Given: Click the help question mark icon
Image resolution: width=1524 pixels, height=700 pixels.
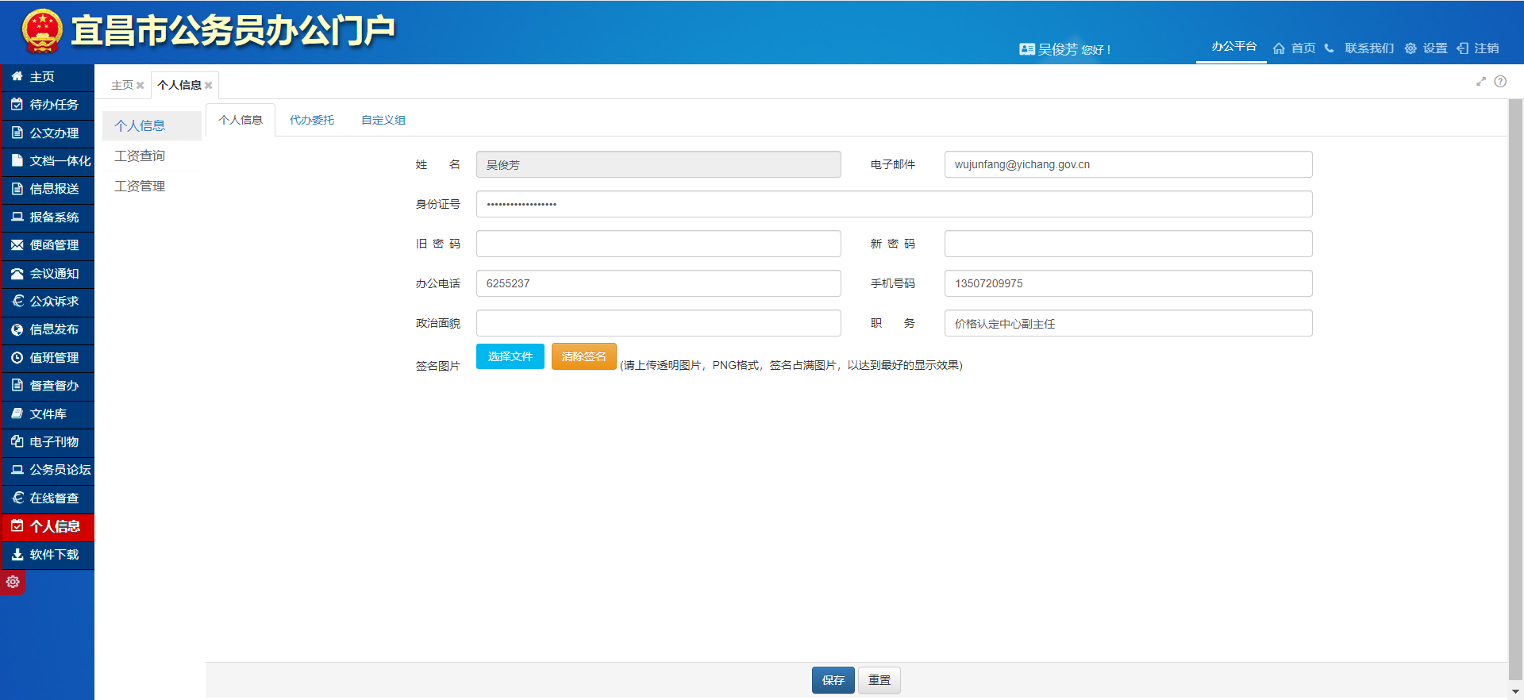Looking at the screenshot, I should (x=1500, y=81).
